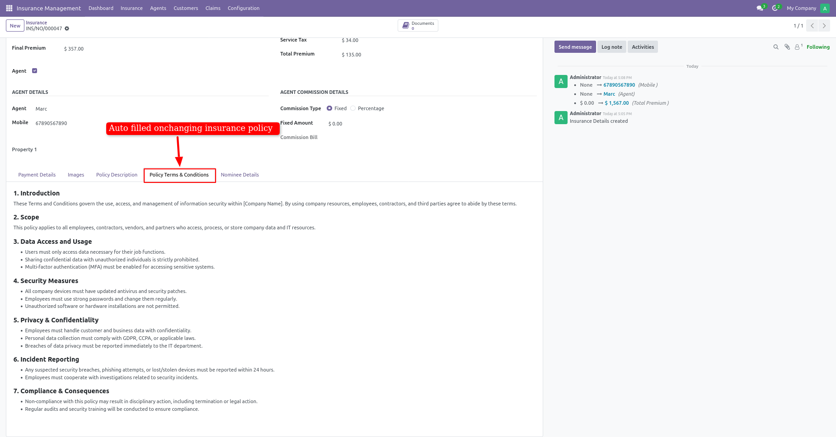This screenshot has height=437, width=836.
Task: Switch to Images tab
Action: 76,175
